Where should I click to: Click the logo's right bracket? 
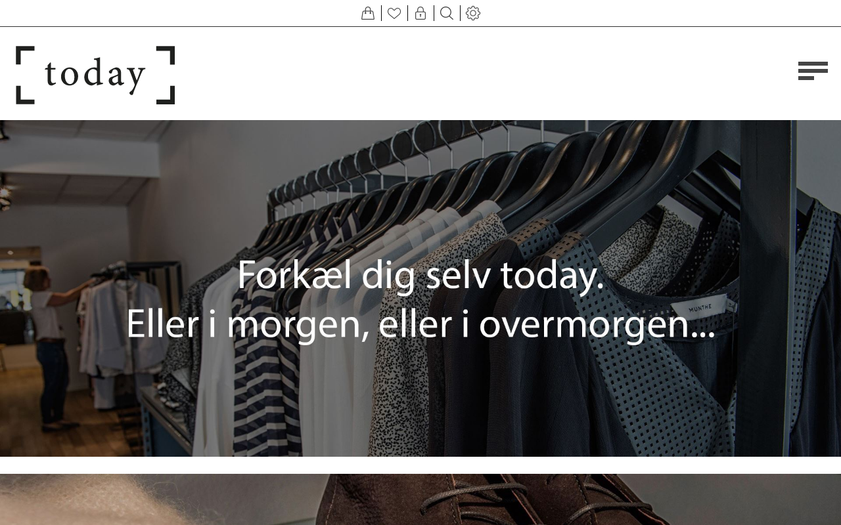pos(166,75)
